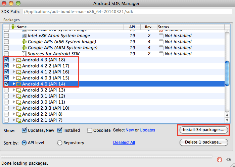Click the Rev. column header
This screenshot has height=167, width=235.
click(x=149, y=27)
